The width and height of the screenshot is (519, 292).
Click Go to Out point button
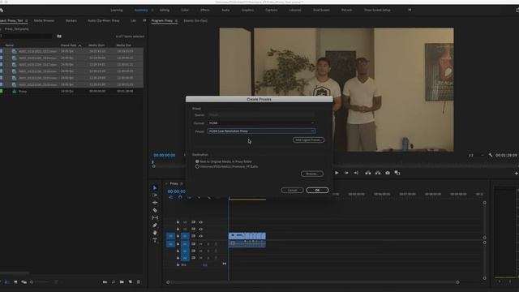pos(356,173)
